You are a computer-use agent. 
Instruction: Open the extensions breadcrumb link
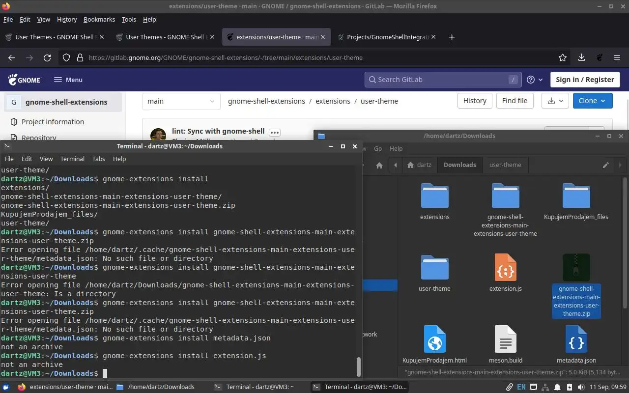pos(333,101)
